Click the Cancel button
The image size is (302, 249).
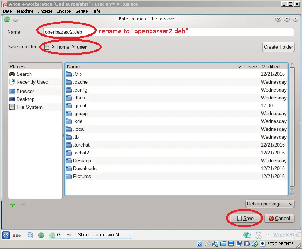tap(279, 219)
